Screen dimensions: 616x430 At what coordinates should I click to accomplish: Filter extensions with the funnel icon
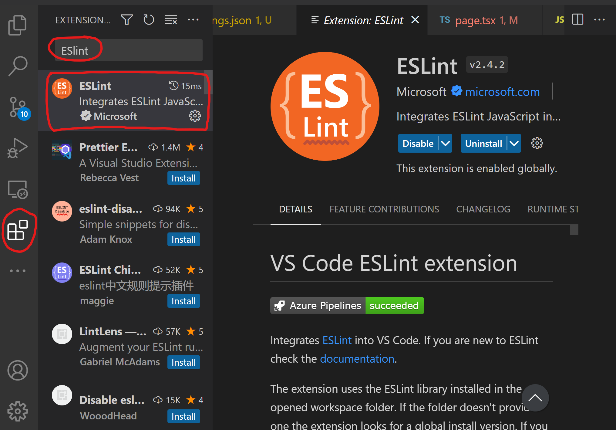point(126,20)
